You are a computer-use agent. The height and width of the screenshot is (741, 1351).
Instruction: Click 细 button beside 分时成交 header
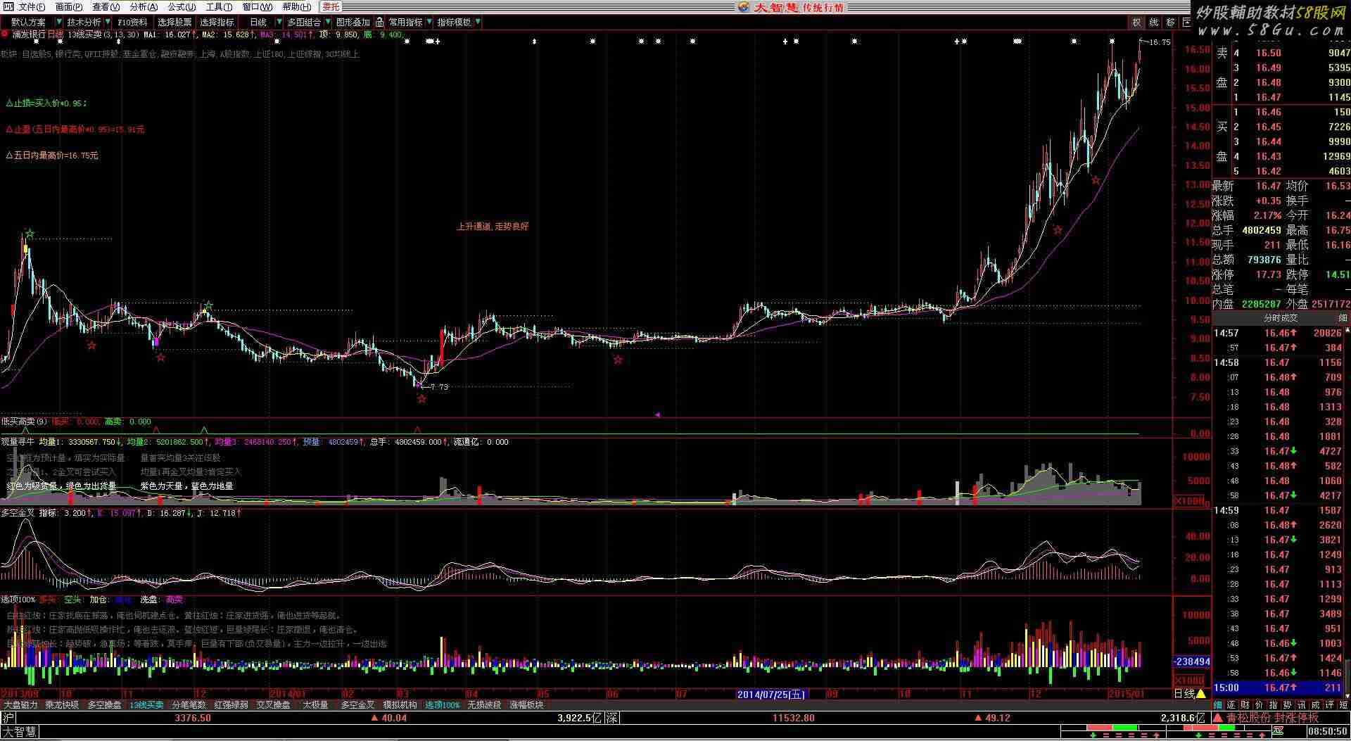point(1343,318)
